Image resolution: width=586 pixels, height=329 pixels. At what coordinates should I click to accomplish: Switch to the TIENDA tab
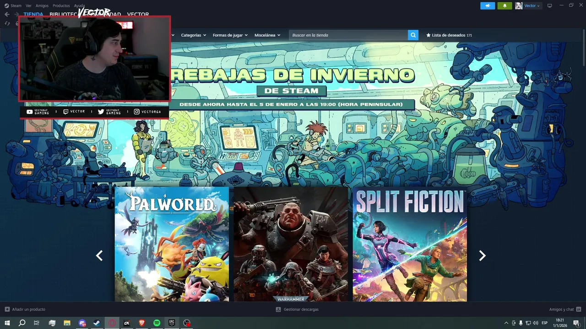tap(33, 15)
